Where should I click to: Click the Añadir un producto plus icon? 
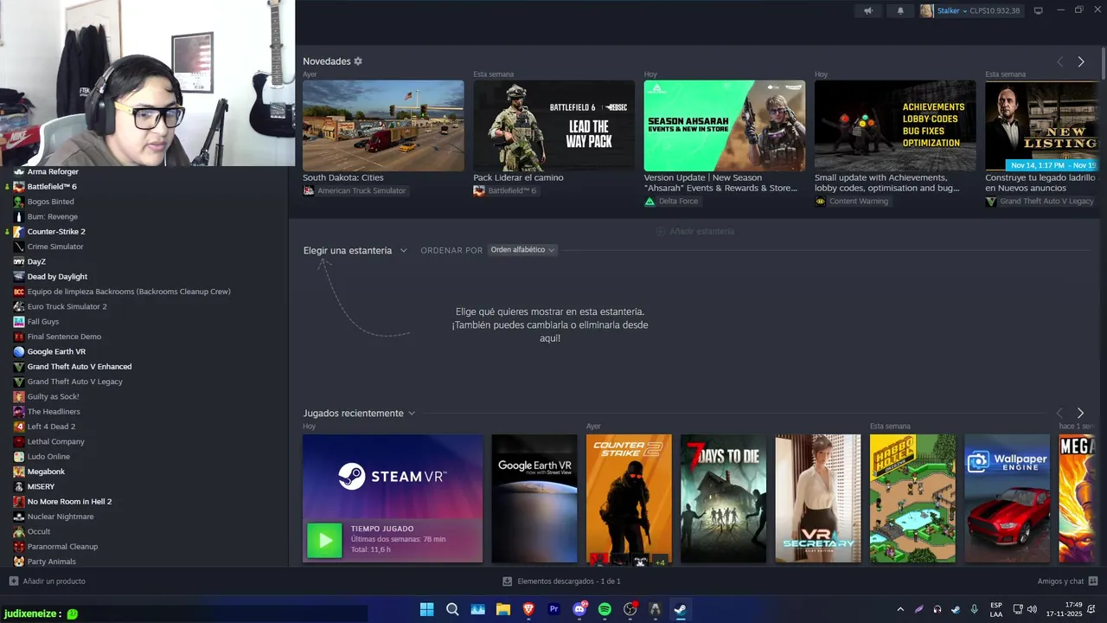tap(13, 581)
